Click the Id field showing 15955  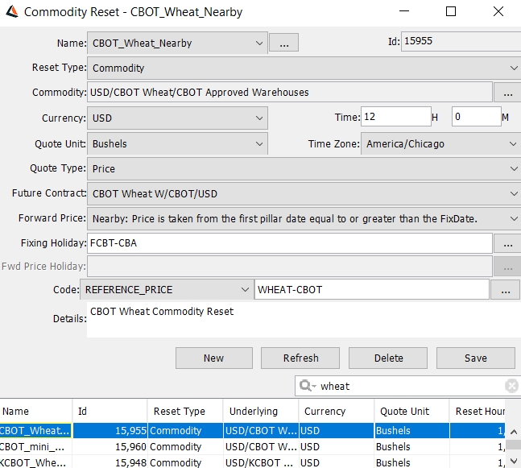[x=461, y=41]
